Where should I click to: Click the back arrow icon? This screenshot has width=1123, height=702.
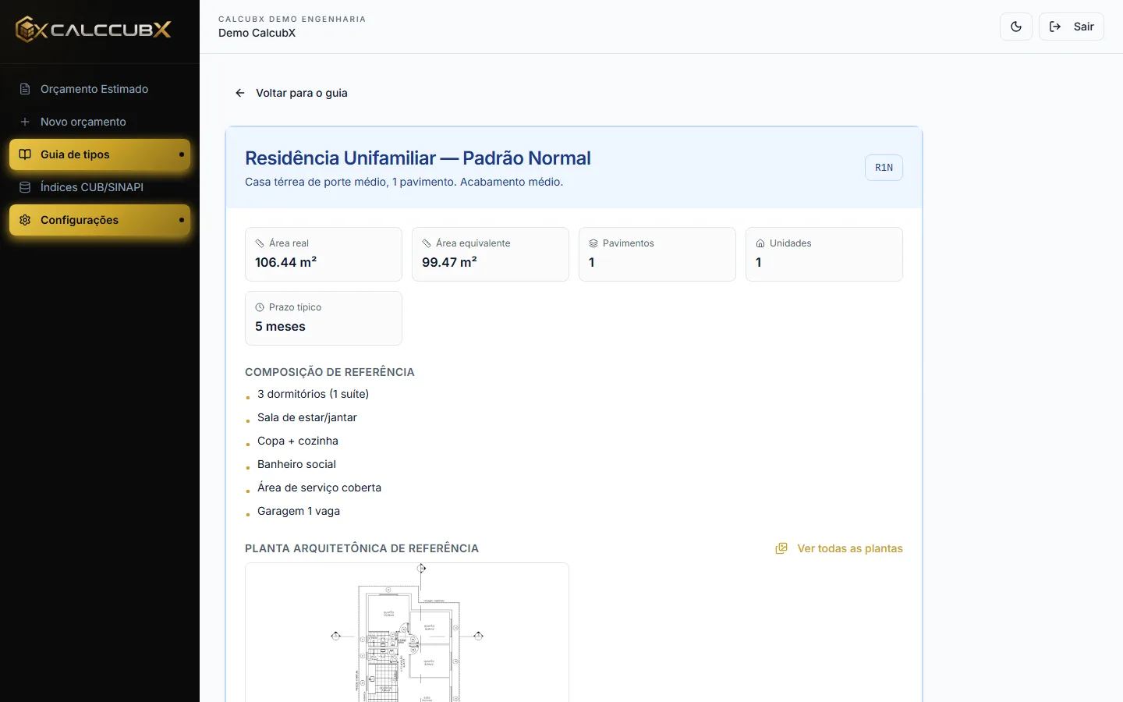pos(240,93)
